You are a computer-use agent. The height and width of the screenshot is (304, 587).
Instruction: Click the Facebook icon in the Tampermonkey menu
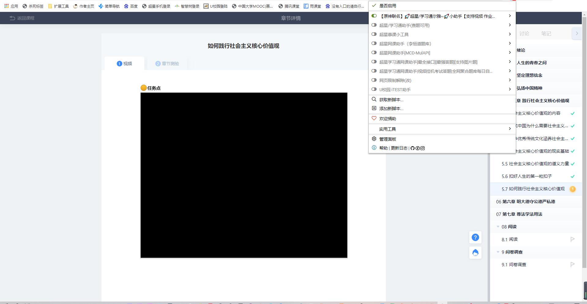pos(417,148)
